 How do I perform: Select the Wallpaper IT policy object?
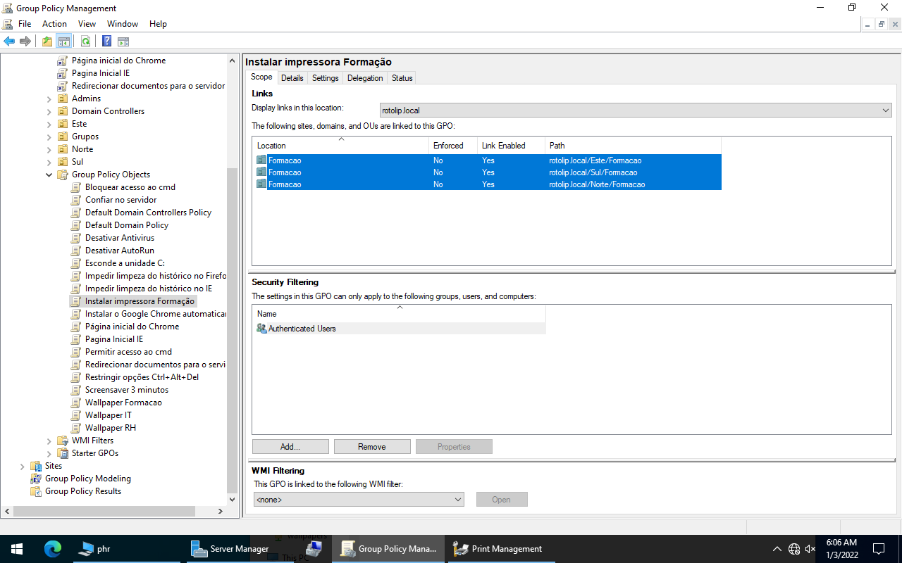pos(108,415)
